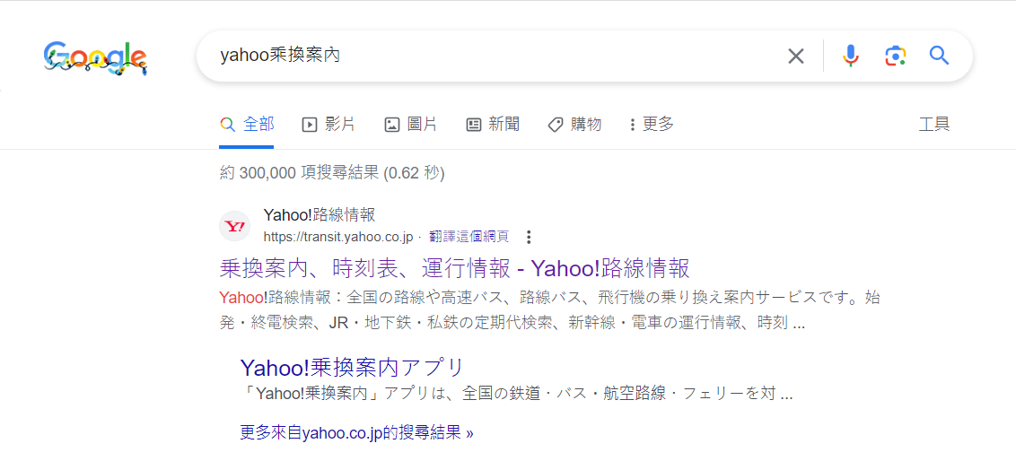Click 翻譯這個網頁 translate link

tap(469, 237)
